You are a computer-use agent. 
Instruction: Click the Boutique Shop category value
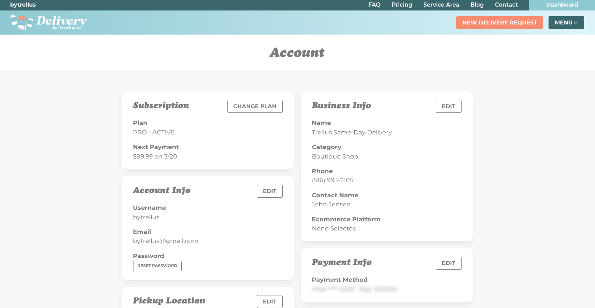[335, 156]
